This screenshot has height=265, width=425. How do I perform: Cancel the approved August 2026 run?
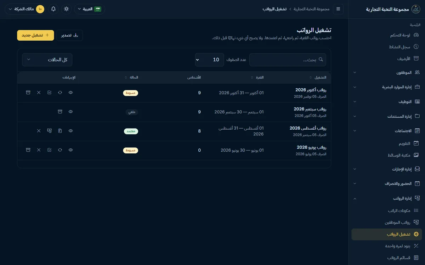click(39, 131)
